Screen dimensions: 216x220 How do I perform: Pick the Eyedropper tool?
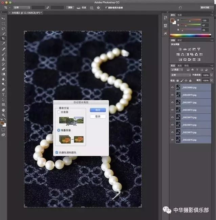3,44
